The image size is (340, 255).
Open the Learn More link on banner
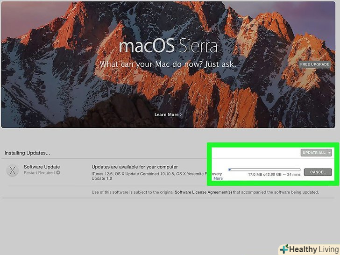pyautogui.click(x=168, y=114)
